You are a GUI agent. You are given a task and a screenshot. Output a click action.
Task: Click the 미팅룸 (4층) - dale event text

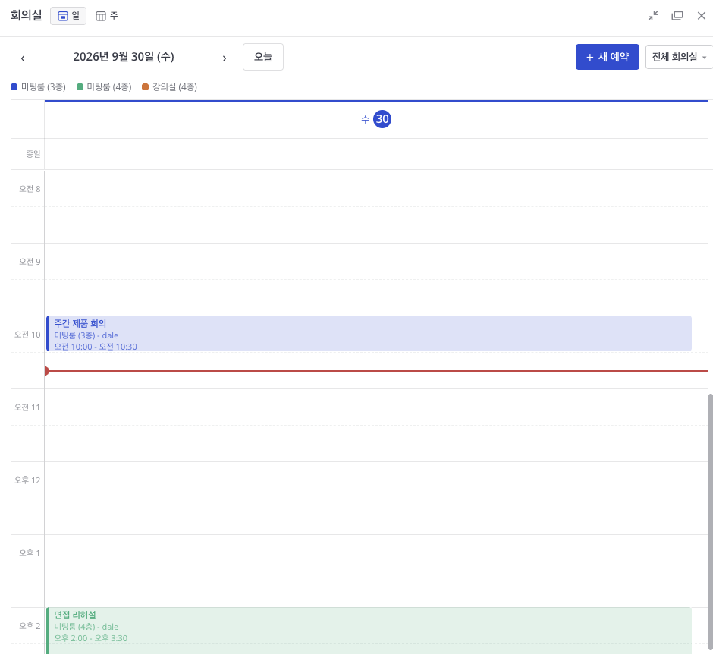86,627
